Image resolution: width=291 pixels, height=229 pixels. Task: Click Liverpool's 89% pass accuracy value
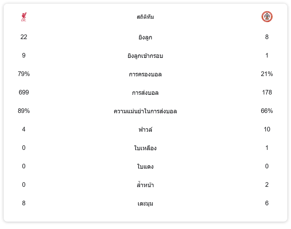click(x=24, y=111)
